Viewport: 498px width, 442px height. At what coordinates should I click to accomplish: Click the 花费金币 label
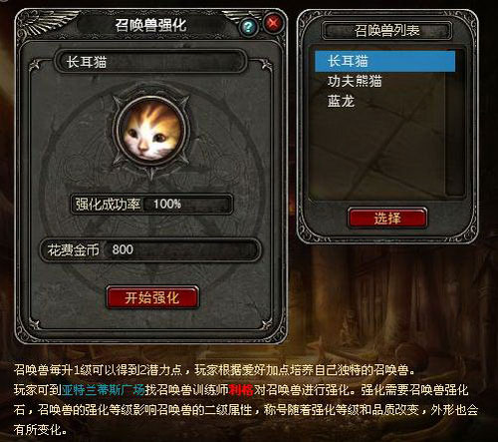click(73, 249)
